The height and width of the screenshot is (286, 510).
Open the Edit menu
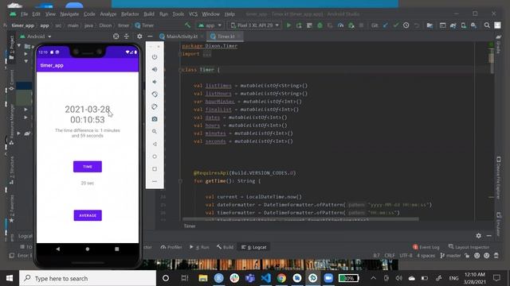(36, 14)
